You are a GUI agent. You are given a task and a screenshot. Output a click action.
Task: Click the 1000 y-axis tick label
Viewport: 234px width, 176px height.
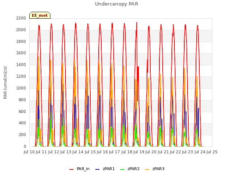tap(21, 88)
